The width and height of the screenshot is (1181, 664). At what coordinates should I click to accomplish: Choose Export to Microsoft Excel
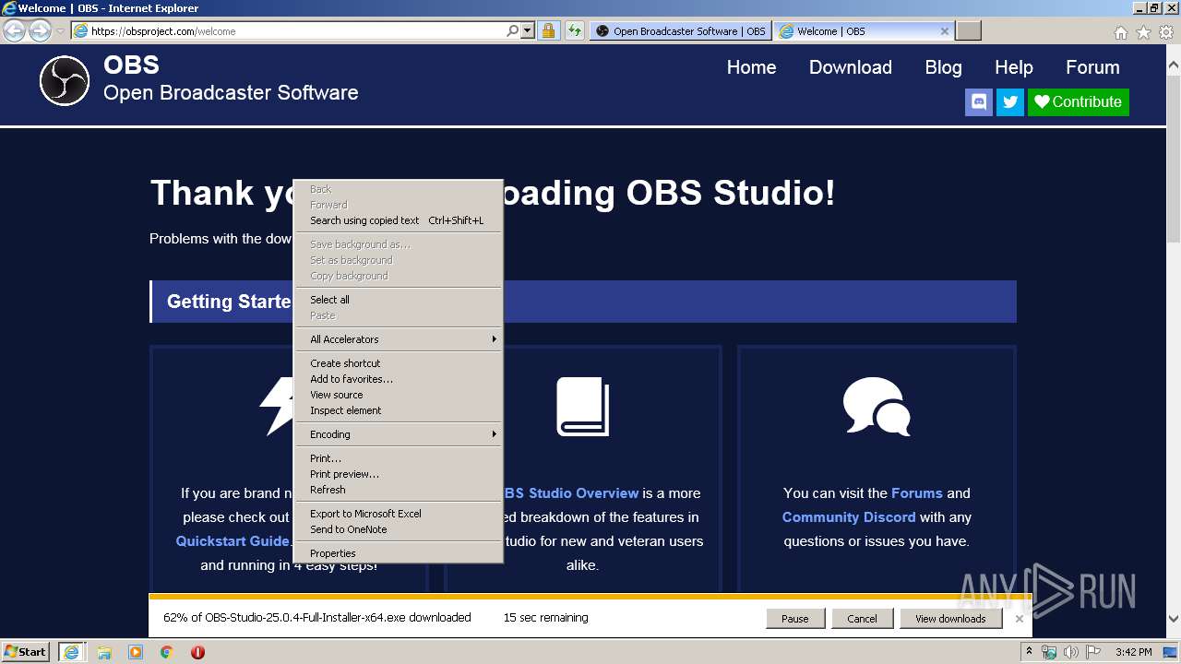pyautogui.click(x=399, y=514)
